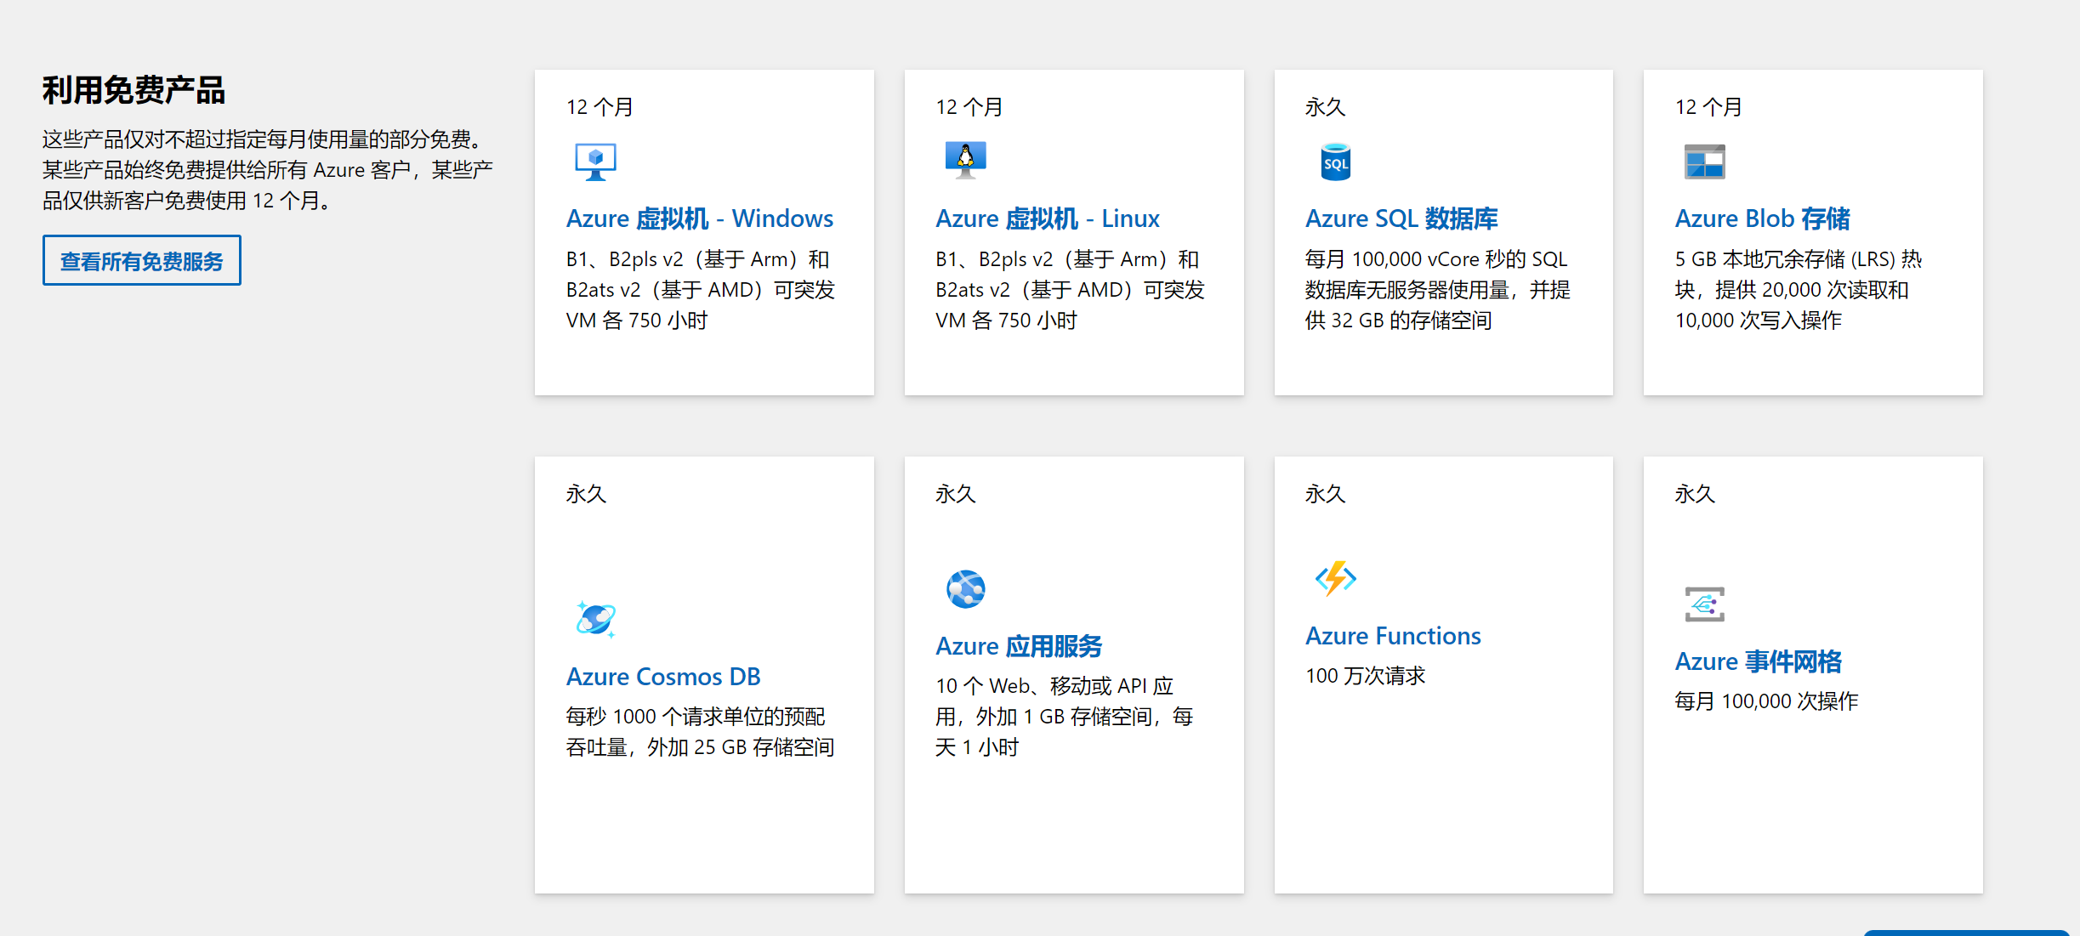2080x936 pixels.
Task: Open the Azure 虚拟机 - Linux product link
Action: click(x=1047, y=218)
